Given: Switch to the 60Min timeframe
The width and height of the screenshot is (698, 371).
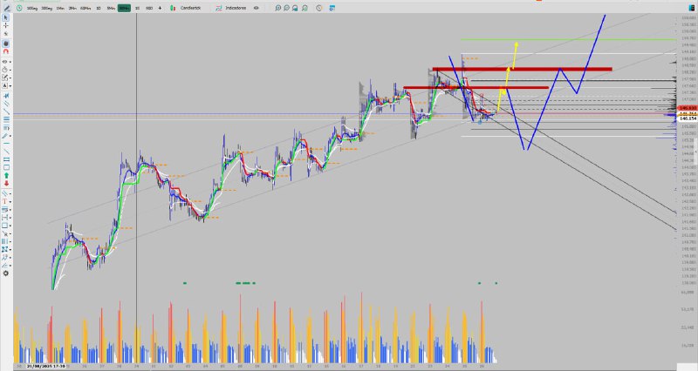Looking at the screenshot, I should (x=85, y=6).
